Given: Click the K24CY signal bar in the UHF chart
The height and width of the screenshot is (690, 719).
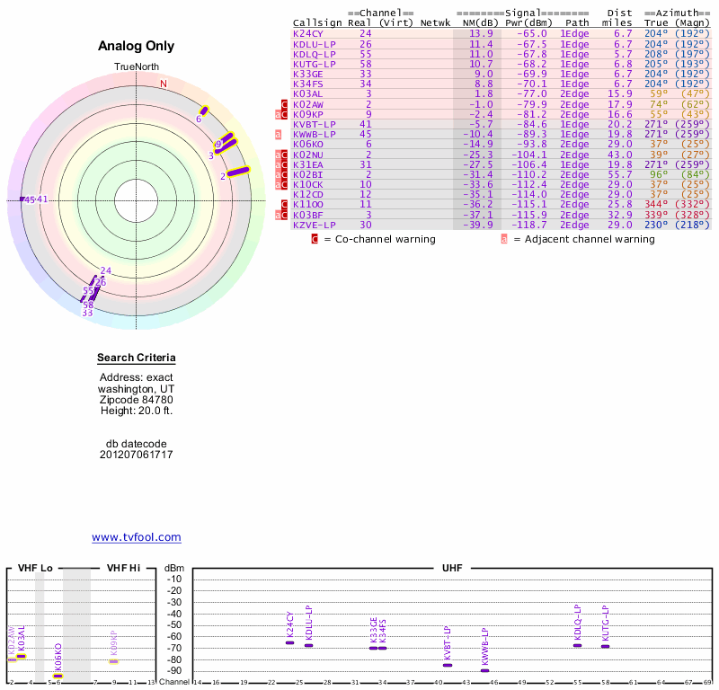Looking at the screenshot, I should point(289,642).
